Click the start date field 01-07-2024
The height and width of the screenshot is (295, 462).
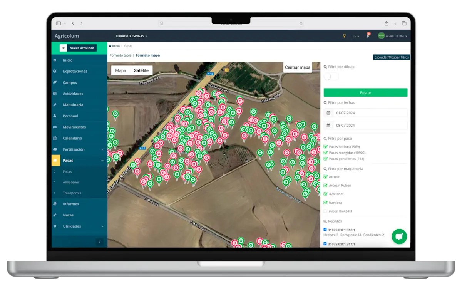click(369, 113)
